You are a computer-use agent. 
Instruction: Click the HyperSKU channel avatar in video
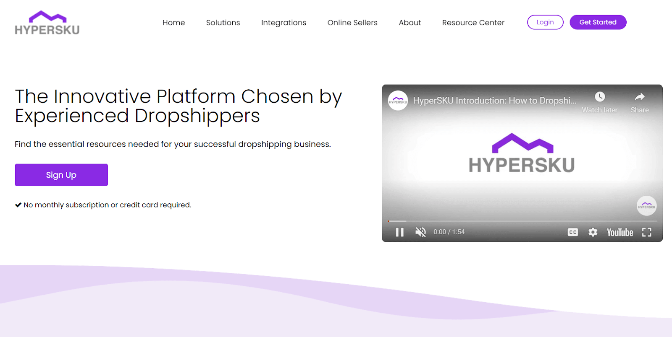(398, 101)
